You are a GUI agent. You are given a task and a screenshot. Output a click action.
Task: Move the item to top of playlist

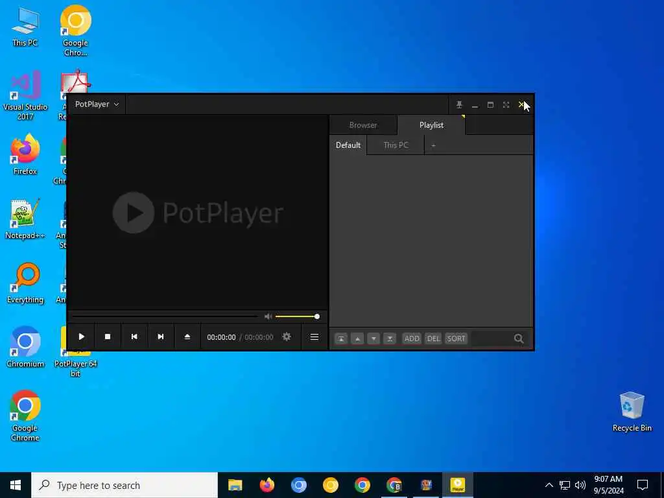point(341,338)
